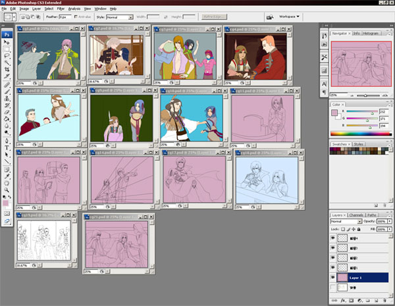
Task: Open the Paragraph panel icon
Action: click(x=324, y=92)
